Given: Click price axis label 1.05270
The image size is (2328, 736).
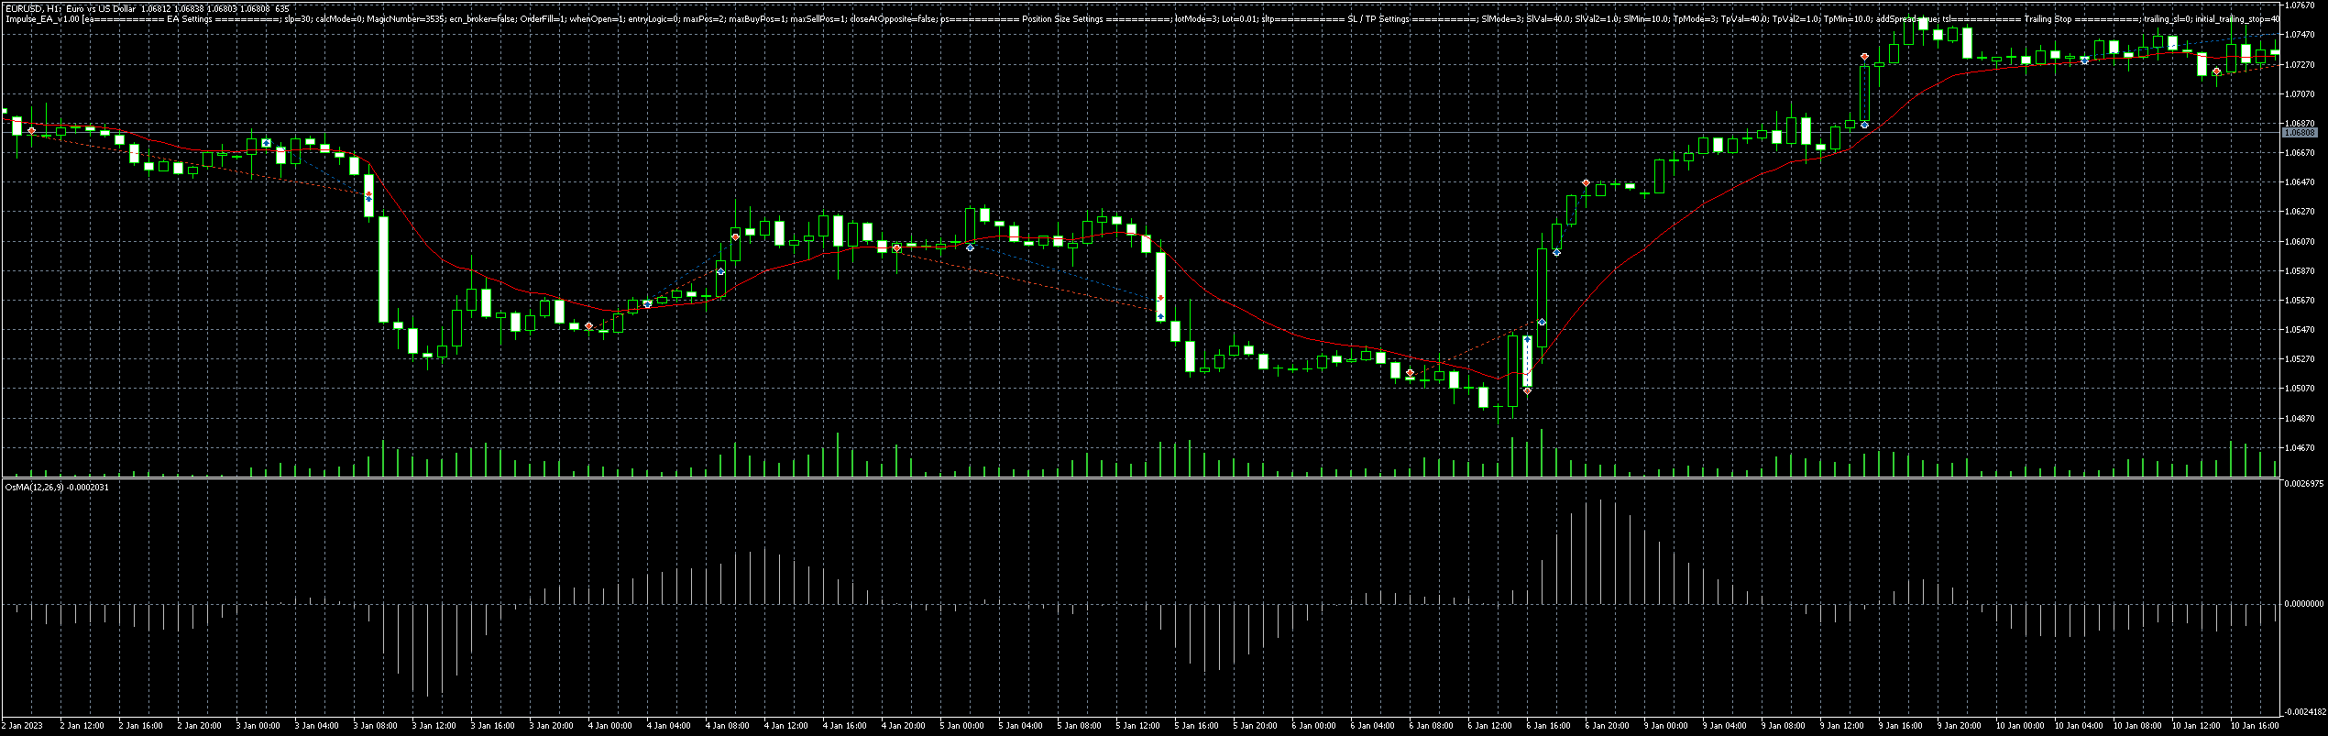Looking at the screenshot, I should click(x=2300, y=359).
